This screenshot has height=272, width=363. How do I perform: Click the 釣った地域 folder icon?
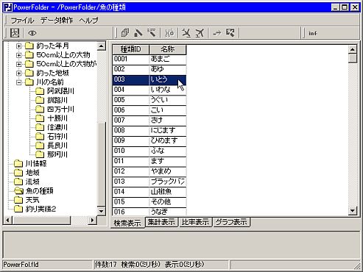(x=29, y=73)
